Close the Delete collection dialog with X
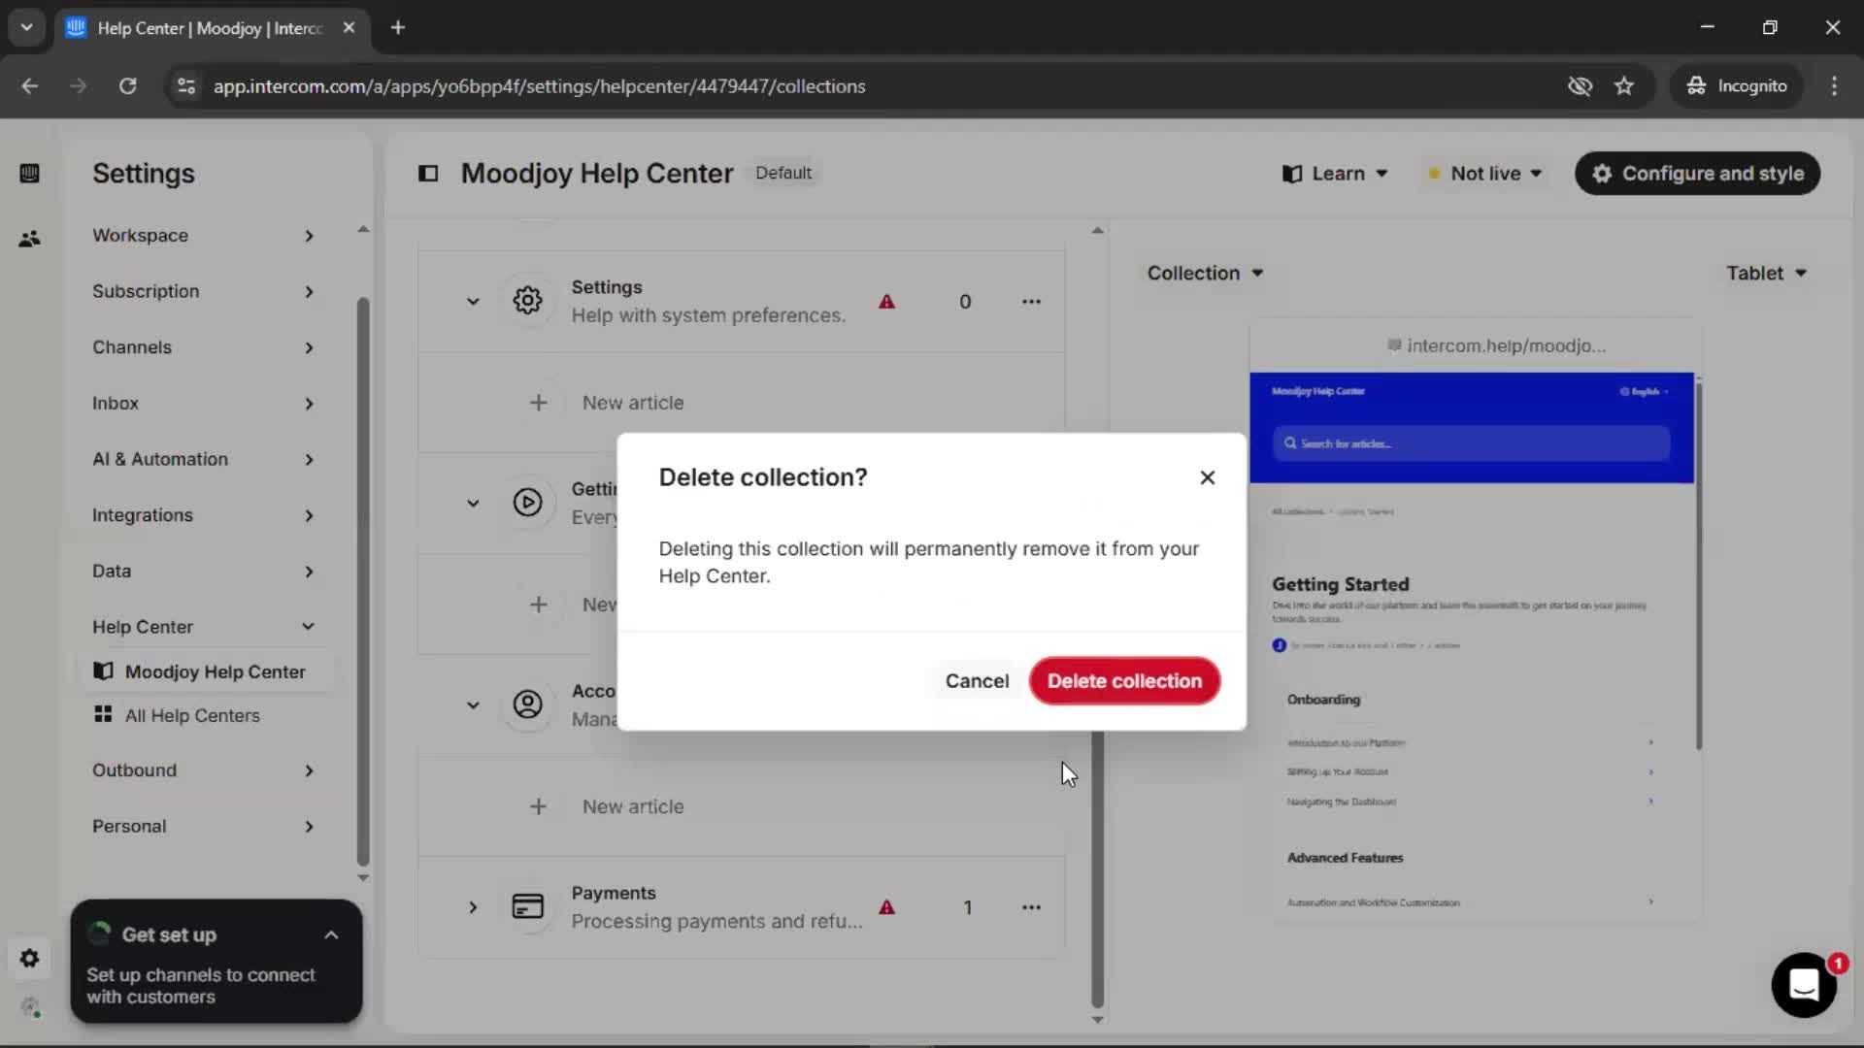Screen dimensions: 1864x1048 tap(1207, 477)
